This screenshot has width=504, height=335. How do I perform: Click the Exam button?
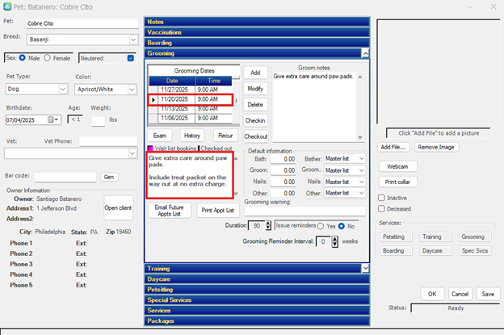(x=160, y=136)
